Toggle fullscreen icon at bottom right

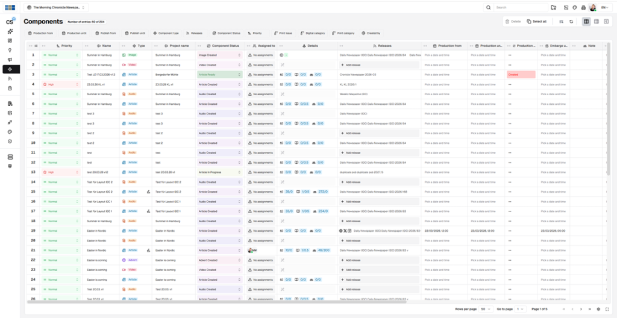pyautogui.click(x=606, y=309)
